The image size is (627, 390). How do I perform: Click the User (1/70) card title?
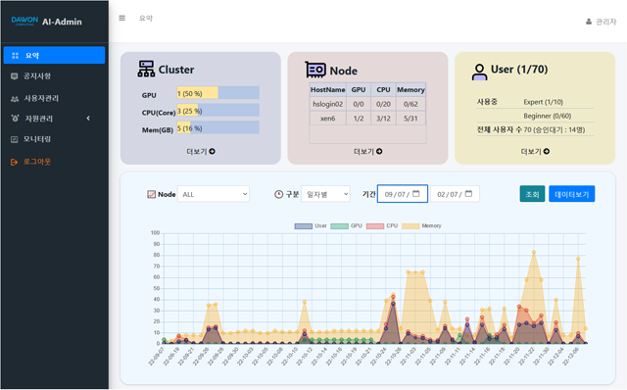coord(519,70)
